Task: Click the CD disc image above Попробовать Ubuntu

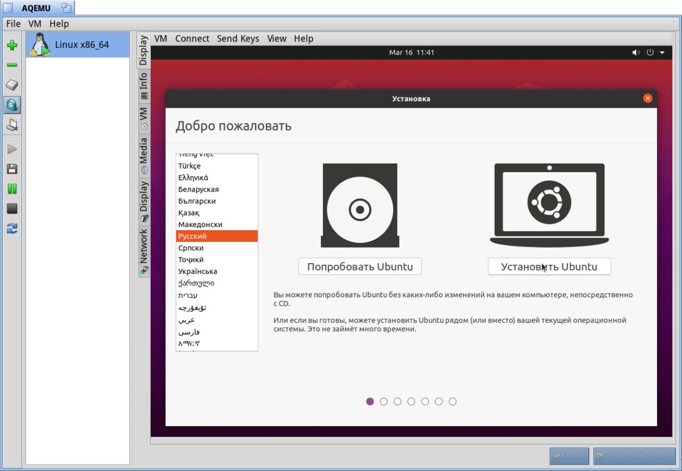Action: [360, 206]
